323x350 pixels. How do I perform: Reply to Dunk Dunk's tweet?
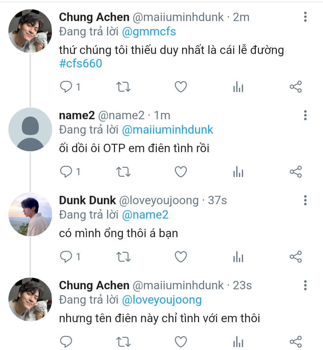click(x=66, y=257)
